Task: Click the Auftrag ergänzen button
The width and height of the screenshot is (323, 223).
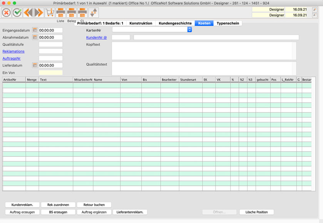Action: click(x=94, y=212)
